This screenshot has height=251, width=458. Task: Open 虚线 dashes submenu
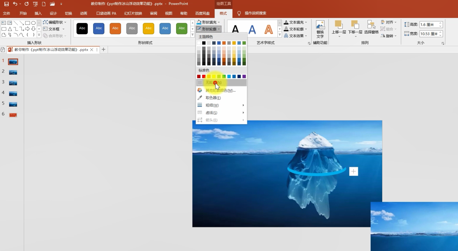click(x=221, y=113)
